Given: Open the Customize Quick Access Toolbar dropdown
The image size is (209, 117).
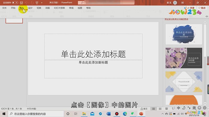Looking at the screenshot, I should (42, 3).
